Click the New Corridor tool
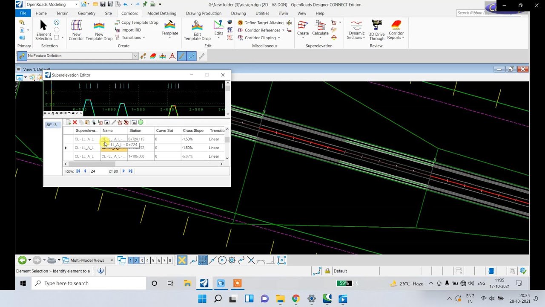Screen dimensions: 545x307 [76, 30]
